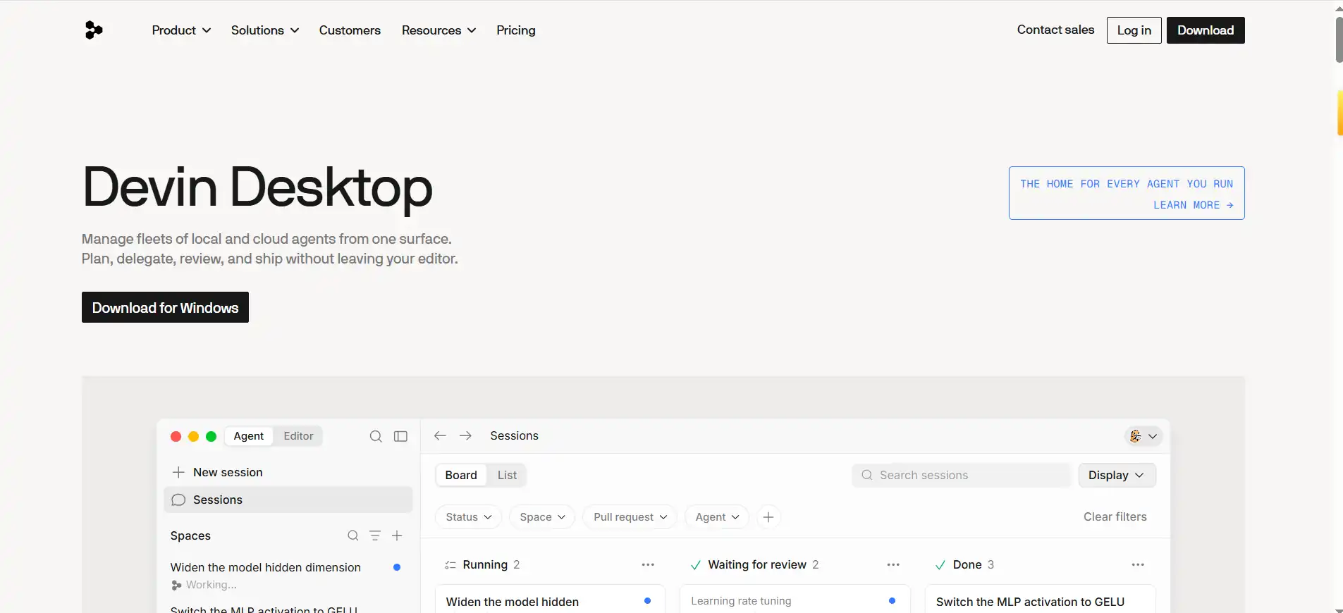Open sidebar item Widen the model hidden dimension
1343x613 pixels.
[x=266, y=567]
